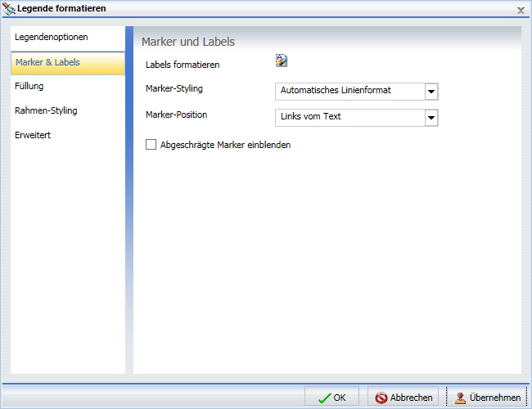Select the Marker & Labels tab

68,63
